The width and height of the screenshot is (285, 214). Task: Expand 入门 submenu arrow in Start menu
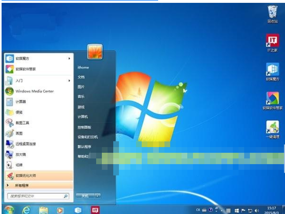69,80
